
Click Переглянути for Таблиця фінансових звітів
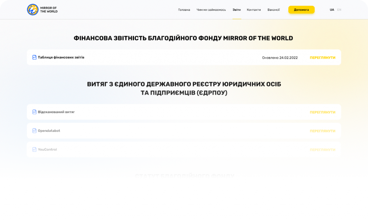pos(322,58)
